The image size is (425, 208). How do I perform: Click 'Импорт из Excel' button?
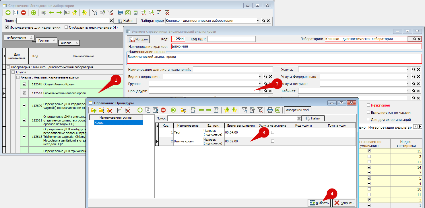click(297, 110)
